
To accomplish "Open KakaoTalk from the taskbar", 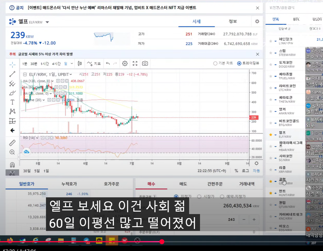I will (x=99, y=240).
